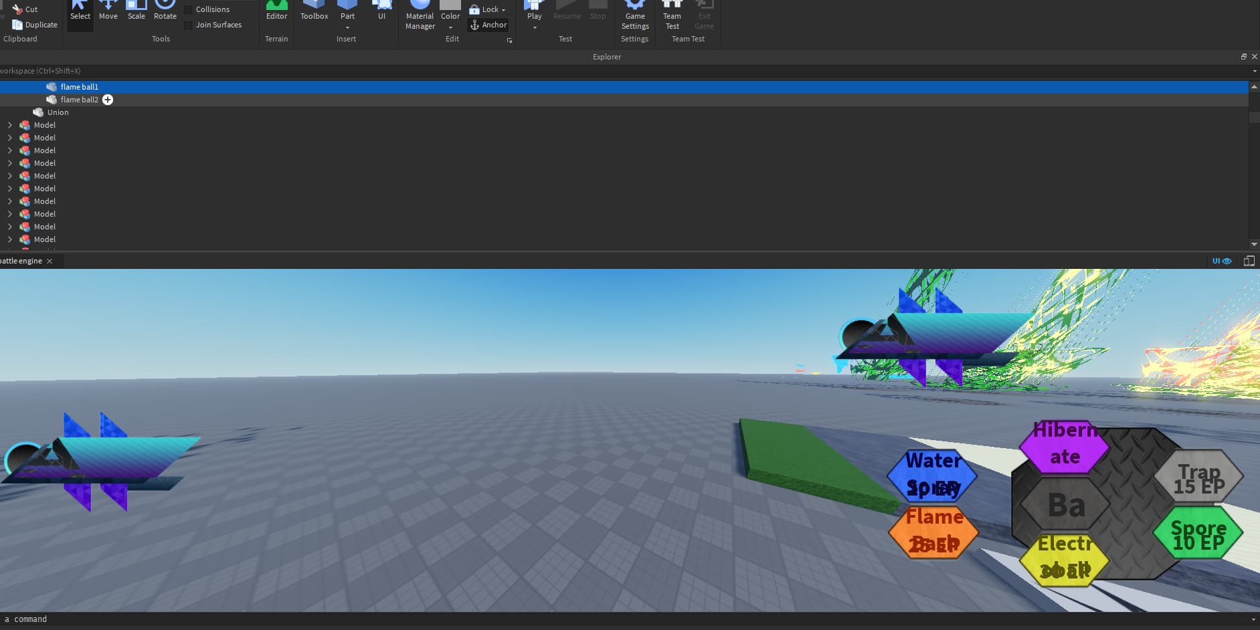Click the Spore 10 EP button
Image resolution: width=1260 pixels, height=630 pixels.
pos(1198,534)
